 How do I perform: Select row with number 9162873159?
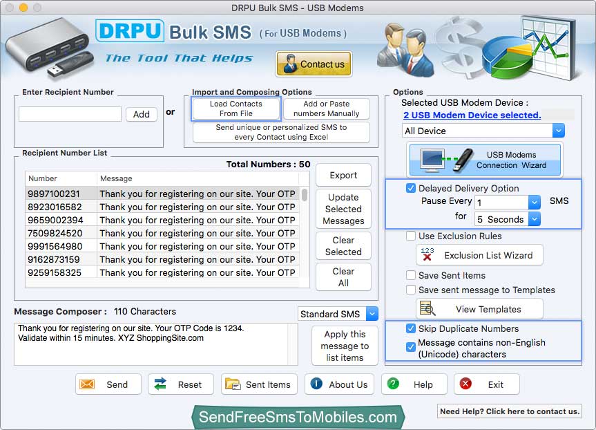(x=162, y=259)
